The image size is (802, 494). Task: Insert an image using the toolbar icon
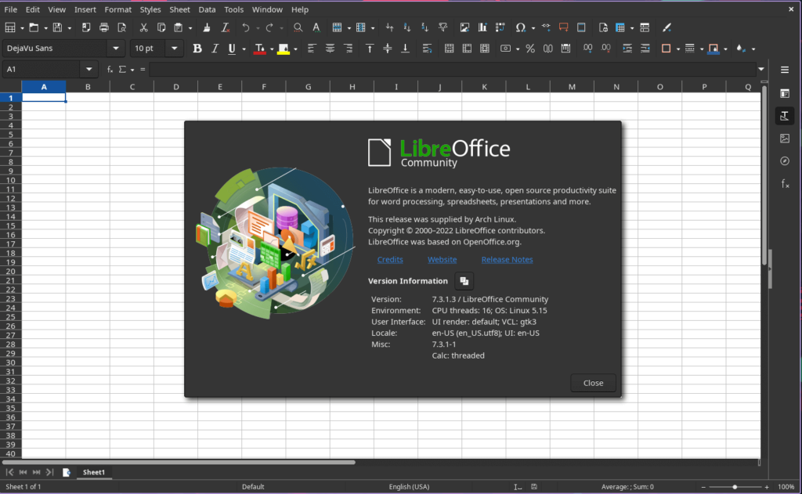tap(464, 27)
